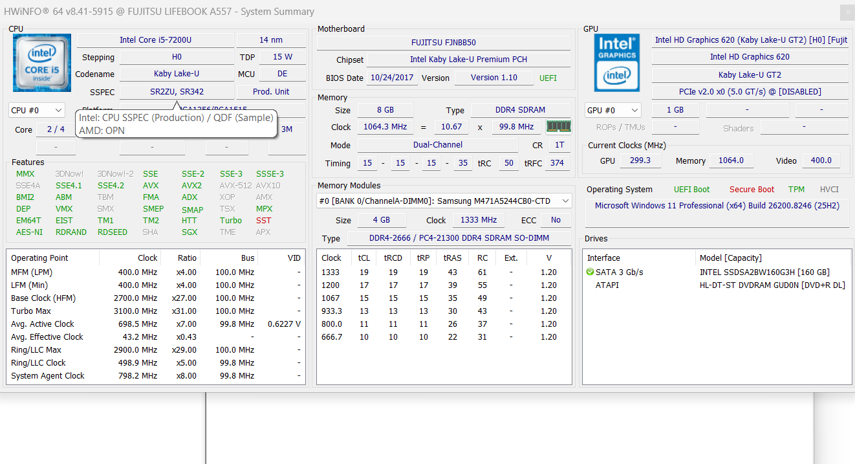
Task: Click the GPU memory 1 GB field
Action: tap(675, 110)
